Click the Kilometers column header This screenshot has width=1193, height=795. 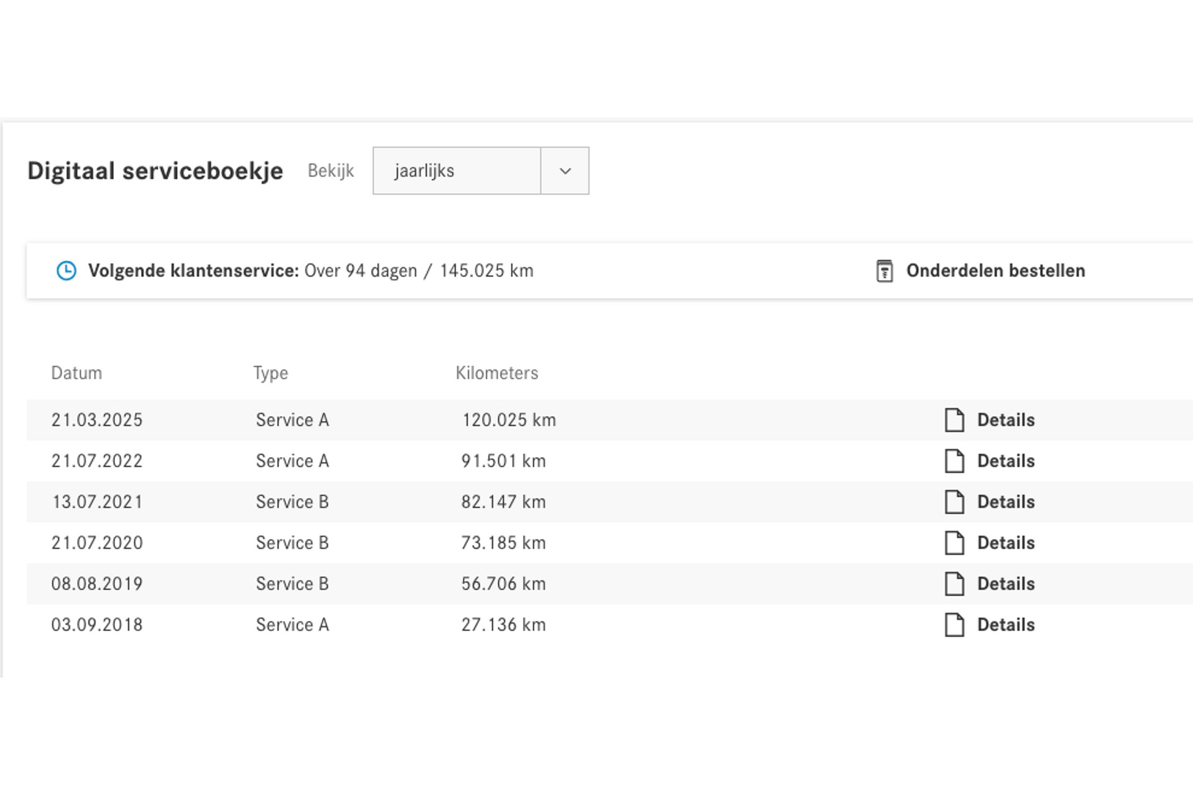(496, 373)
